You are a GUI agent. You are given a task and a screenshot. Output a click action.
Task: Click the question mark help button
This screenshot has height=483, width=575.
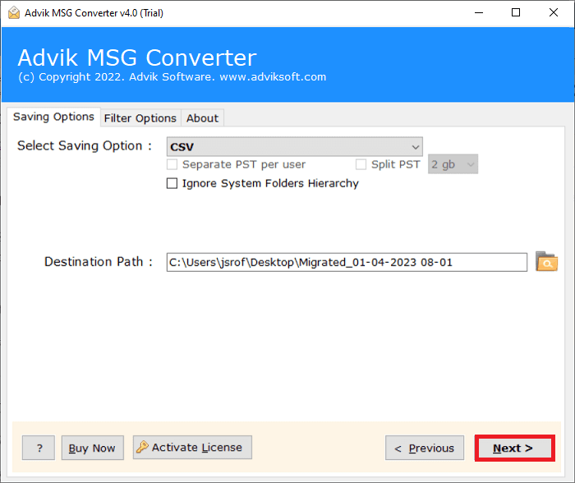tap(39, 448)
